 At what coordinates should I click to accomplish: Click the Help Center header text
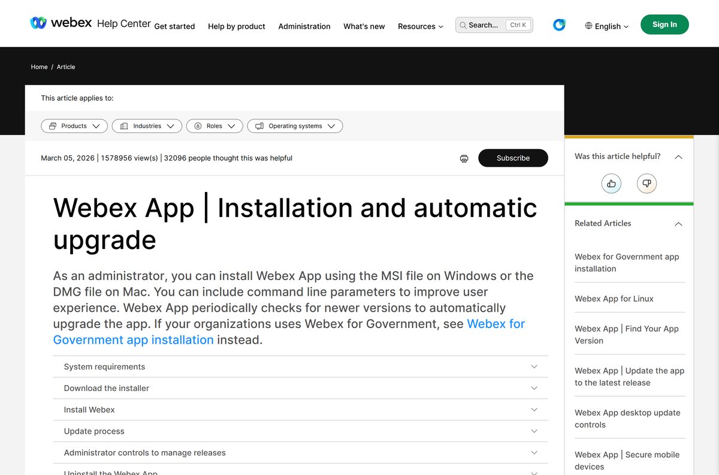(x=123, y=24)
